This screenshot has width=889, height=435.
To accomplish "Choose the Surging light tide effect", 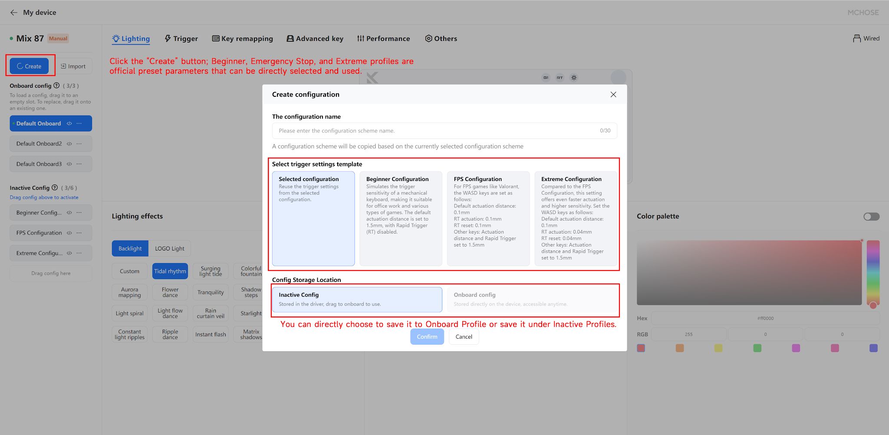I will (211, 271).
